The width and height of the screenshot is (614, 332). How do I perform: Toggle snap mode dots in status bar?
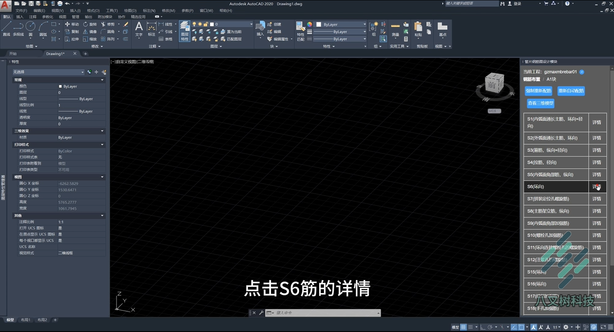470,327
